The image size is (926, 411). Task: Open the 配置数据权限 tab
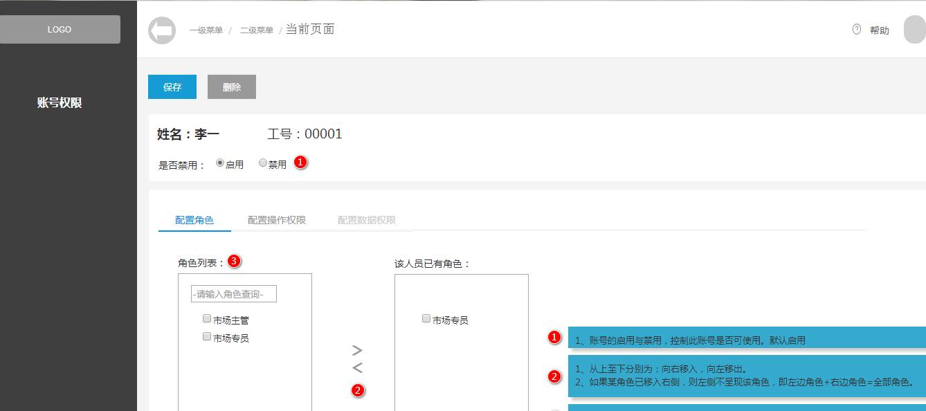(x=367, y=220)
